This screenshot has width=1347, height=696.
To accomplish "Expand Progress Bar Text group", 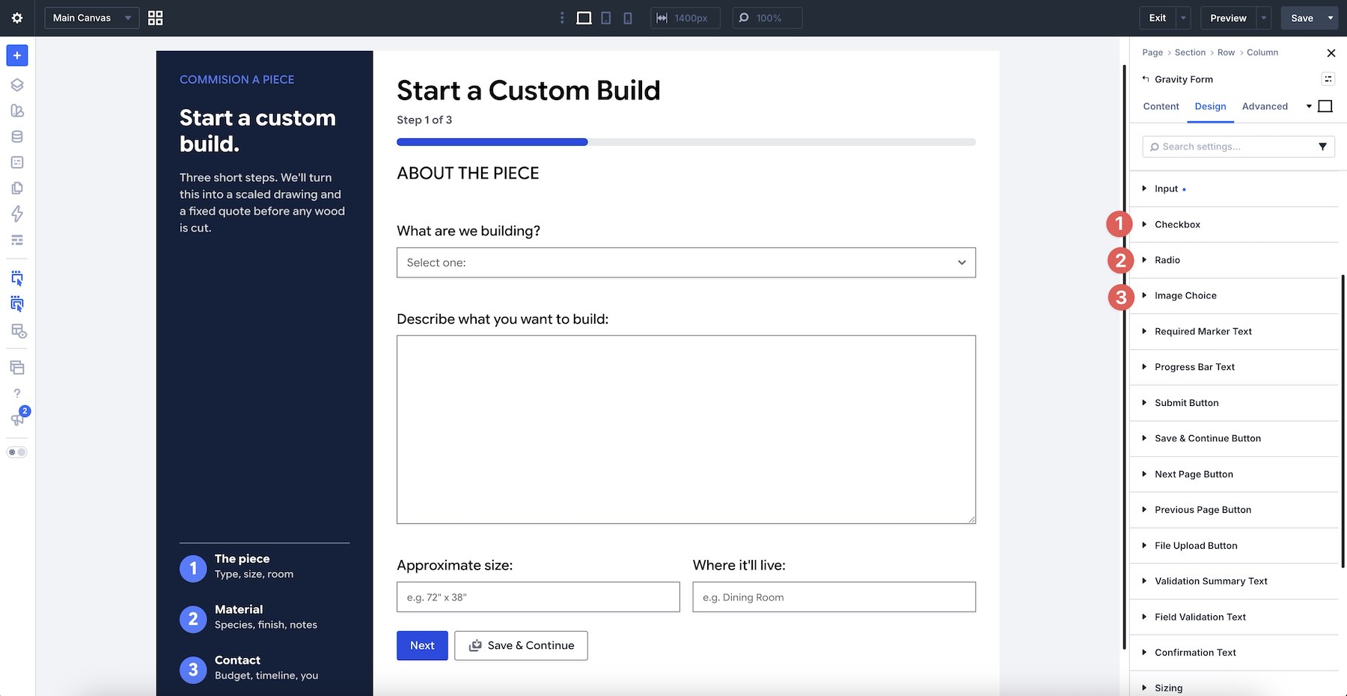I will tap(1233, 367).
